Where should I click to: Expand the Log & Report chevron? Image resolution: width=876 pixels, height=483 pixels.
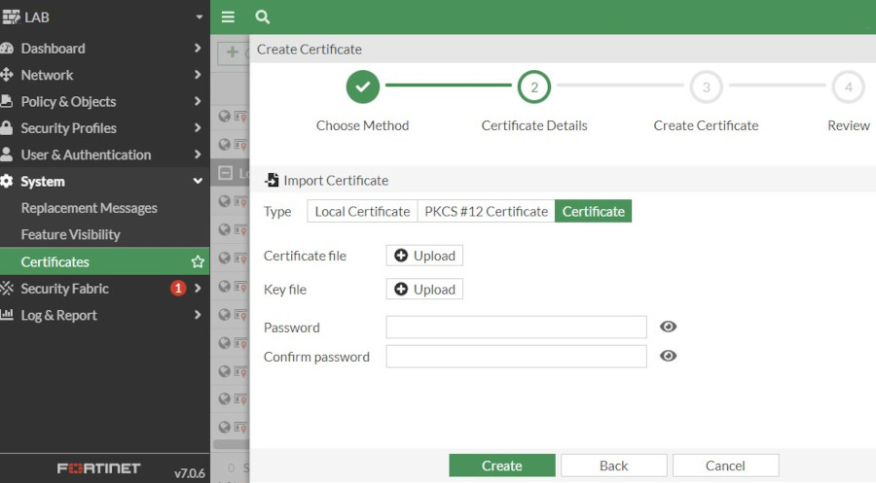pos(198,315)
